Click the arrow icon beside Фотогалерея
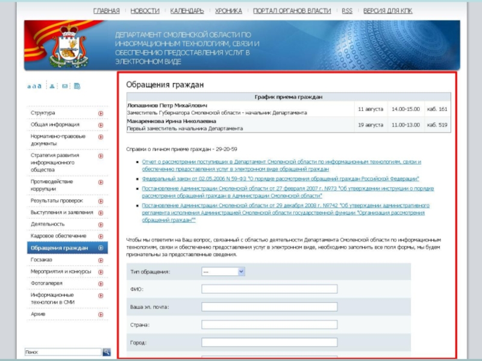 tap(101, 283)
